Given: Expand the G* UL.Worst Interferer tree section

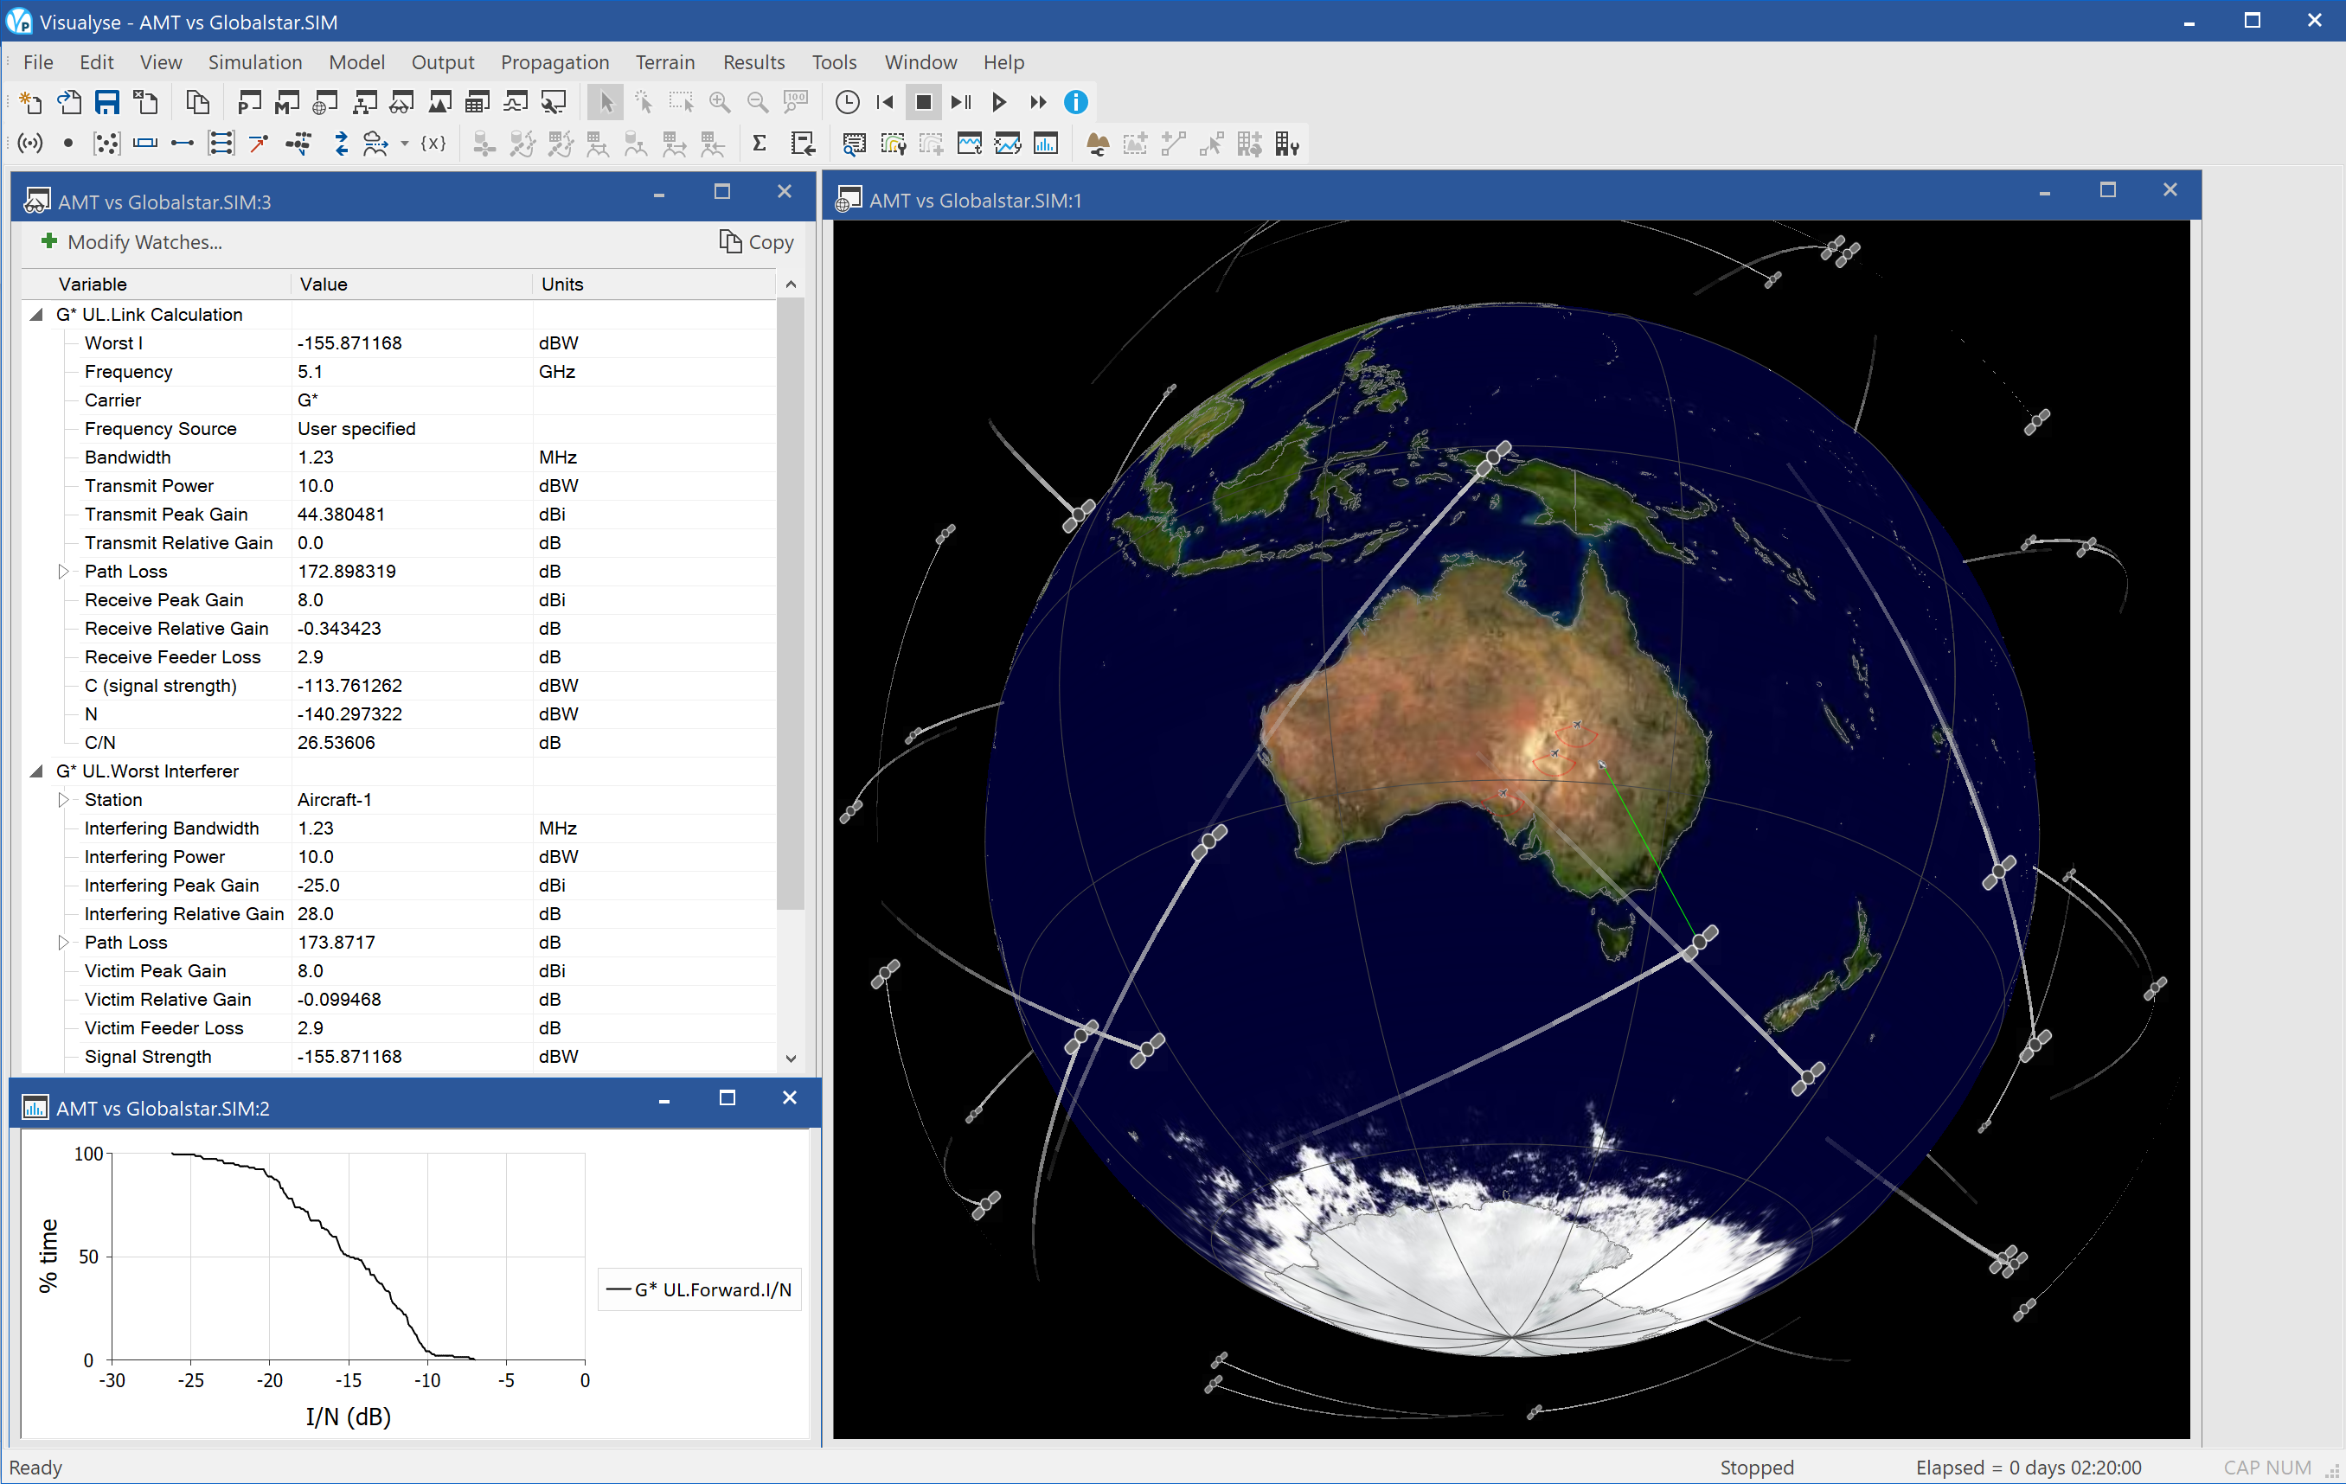Looking at the screenshot, I should point(37,771).
